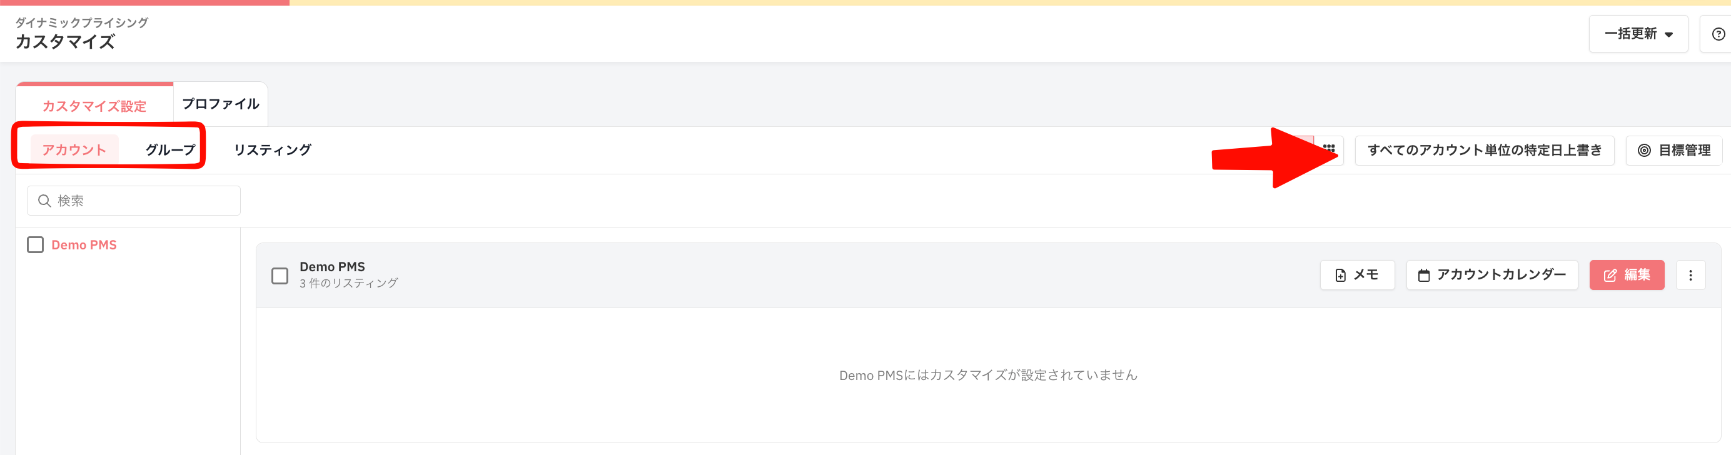
Task: Open the three-dot more options menu
Action: (x=1691, y=275)
